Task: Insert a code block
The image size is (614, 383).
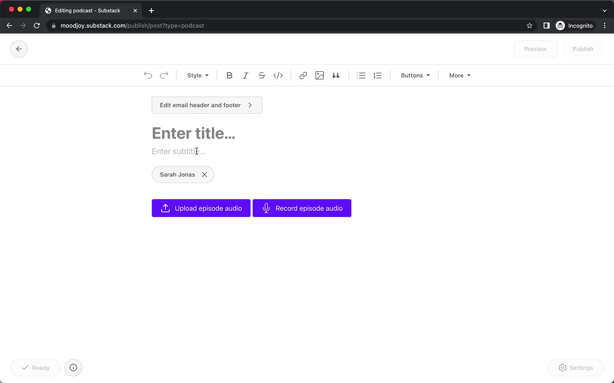Action: click(x=278, y=75)
